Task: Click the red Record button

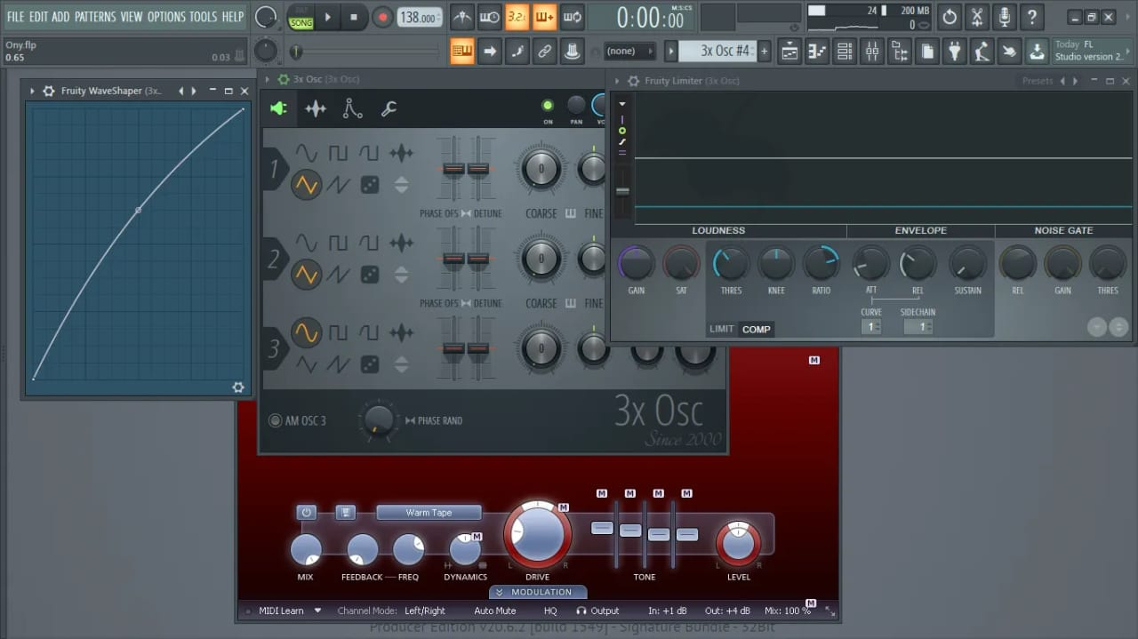Action: [383, 17]
